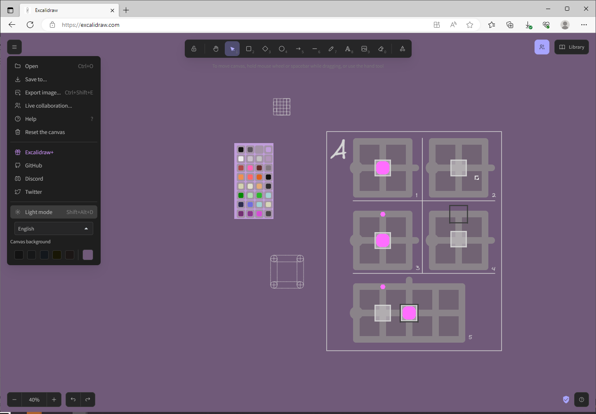The width and height of the screenshot is (596, 414).
Task: Open the Insert image tool
Action: [365, 48]
